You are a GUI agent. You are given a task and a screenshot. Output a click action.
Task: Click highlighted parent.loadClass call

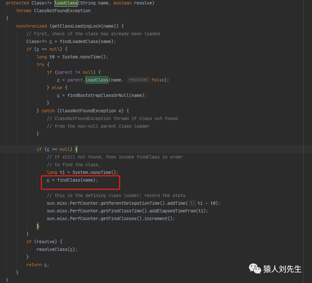point(97,80)
